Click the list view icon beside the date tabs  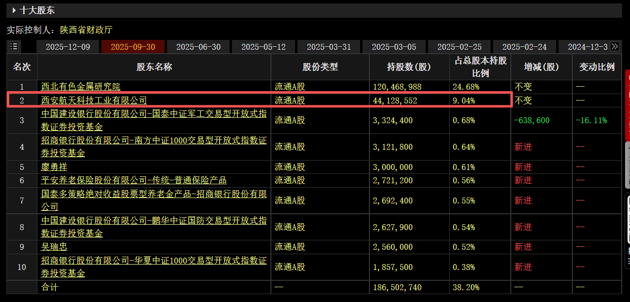14,46
